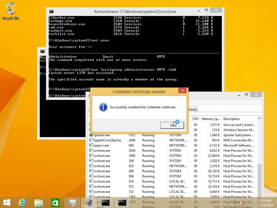Maximize the Task Manager window
This screenshot has width=277, height=208.
(x=246, y=95)
